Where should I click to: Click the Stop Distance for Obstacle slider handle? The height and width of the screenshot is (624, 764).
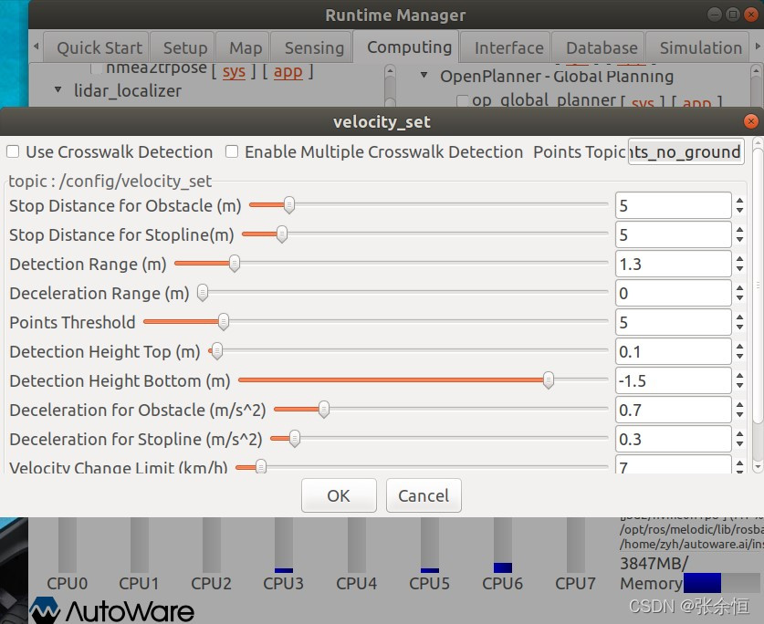289,205
